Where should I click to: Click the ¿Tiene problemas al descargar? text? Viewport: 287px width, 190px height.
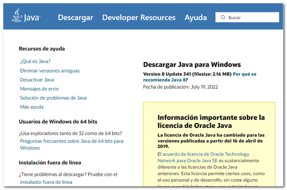click(68, 174)
